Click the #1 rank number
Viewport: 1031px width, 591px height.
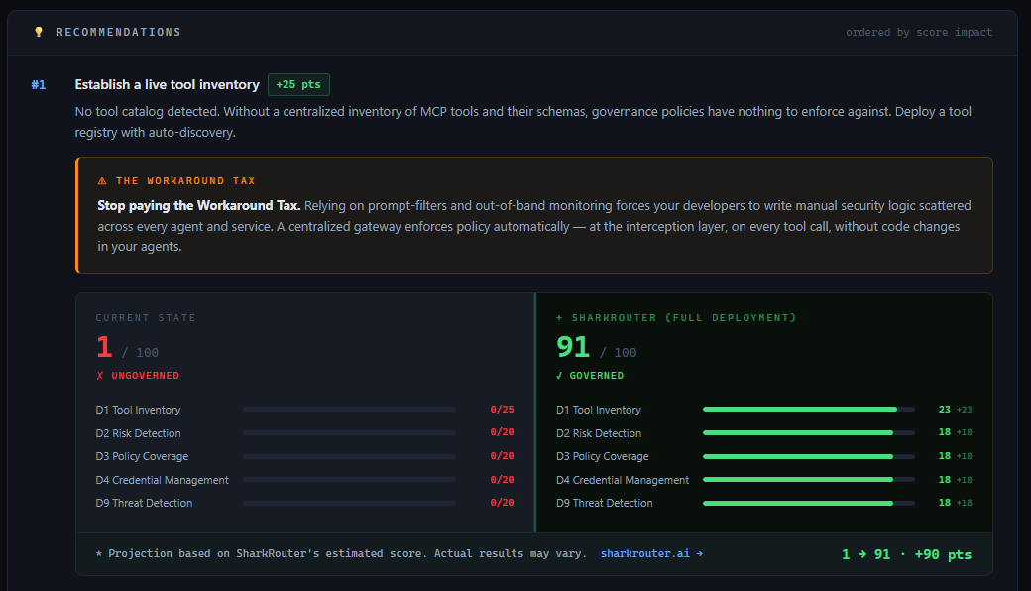[39, 85]
